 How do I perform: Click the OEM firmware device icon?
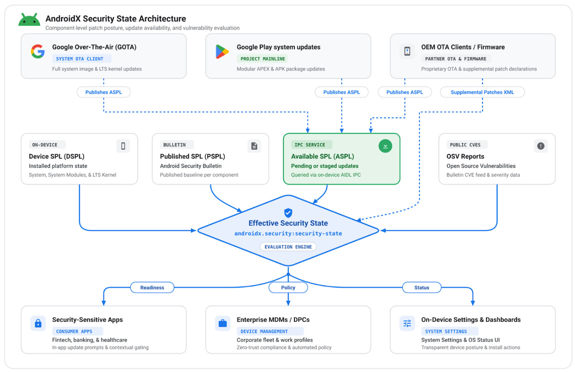[x=407, y=52]
